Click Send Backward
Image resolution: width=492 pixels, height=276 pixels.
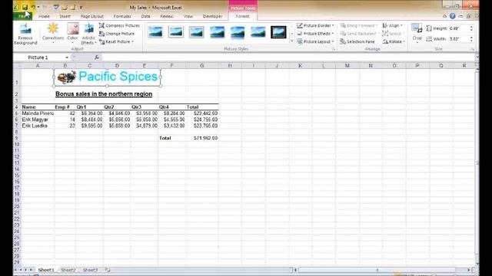click(x=360, y=34)
